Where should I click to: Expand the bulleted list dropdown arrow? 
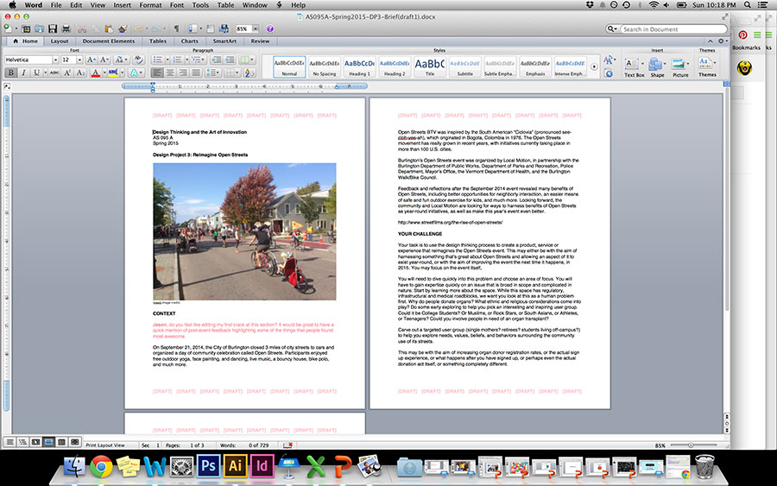click(167, 60)
